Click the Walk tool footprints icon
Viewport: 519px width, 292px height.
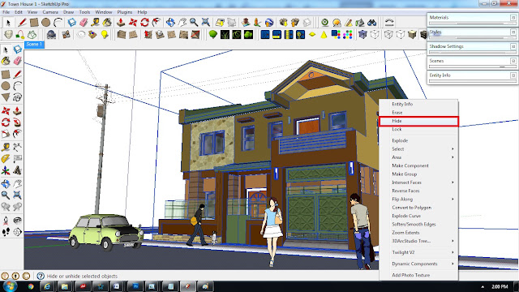click(x=6, y=232)
